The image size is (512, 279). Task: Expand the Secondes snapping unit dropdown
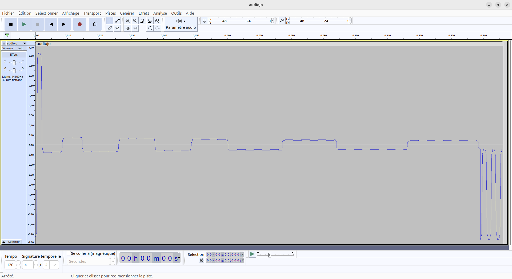(x=113, y=261)
